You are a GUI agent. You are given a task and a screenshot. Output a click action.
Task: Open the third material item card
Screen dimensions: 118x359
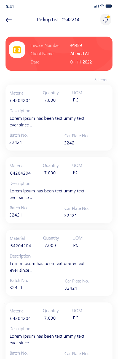pos(59,263)
